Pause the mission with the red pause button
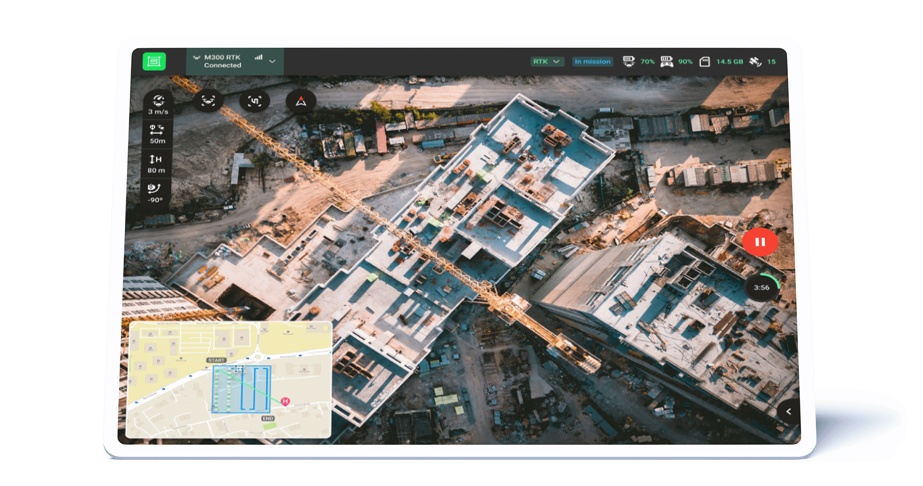Screen dimensions: 923x486 point(760,242)
